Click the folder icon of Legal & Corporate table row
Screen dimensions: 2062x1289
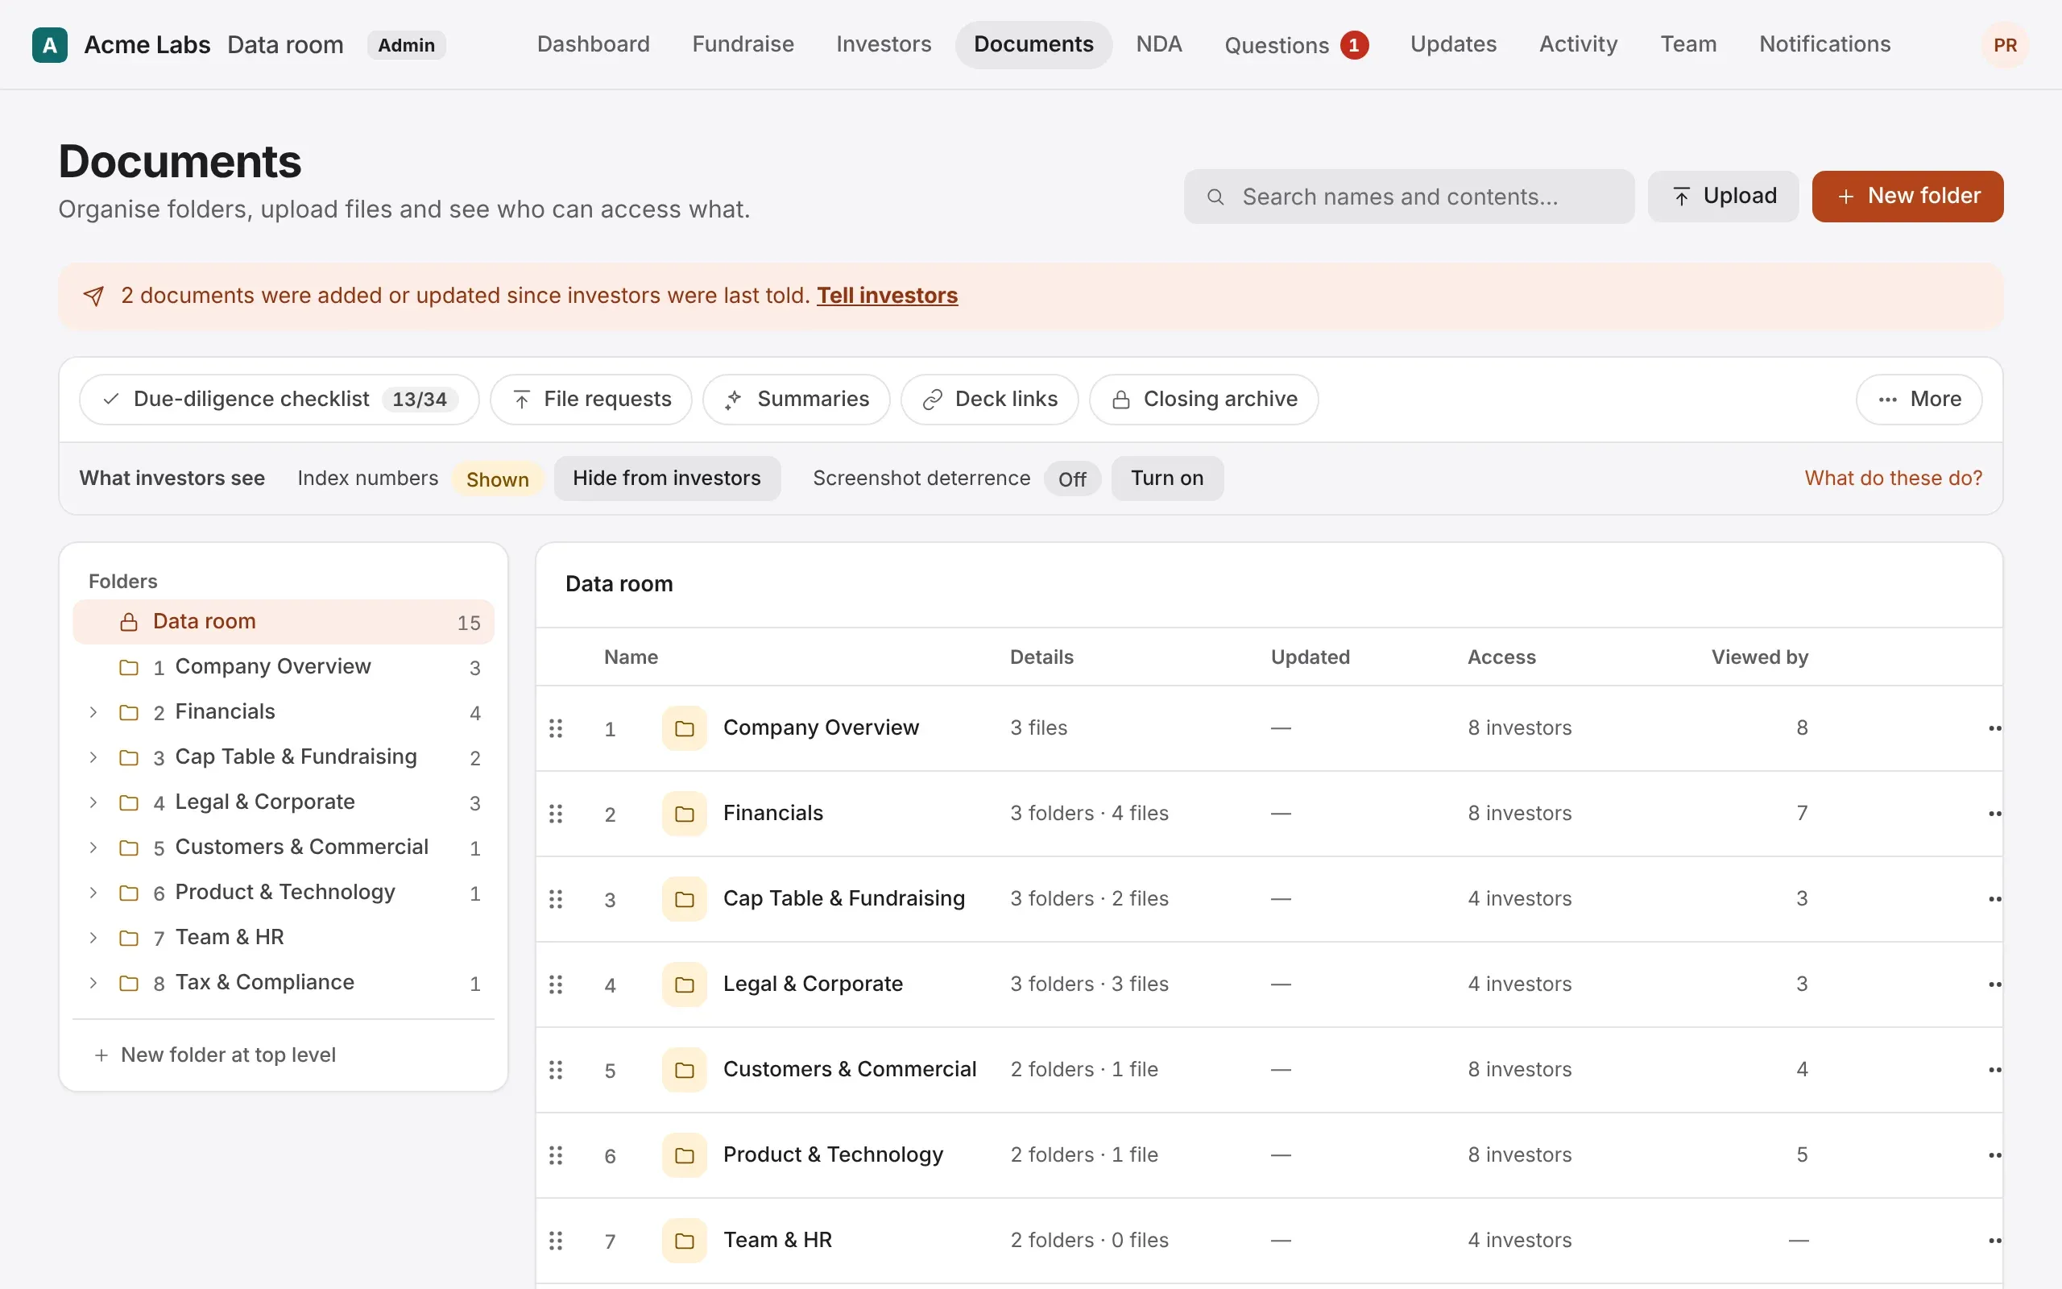tap(684, 984)
